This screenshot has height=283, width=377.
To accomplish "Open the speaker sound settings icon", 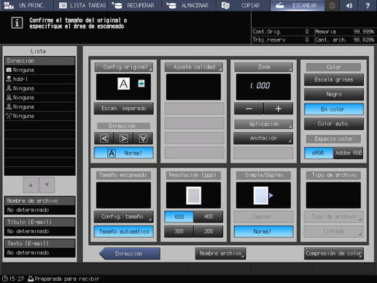I will click(x=349, y=5).
